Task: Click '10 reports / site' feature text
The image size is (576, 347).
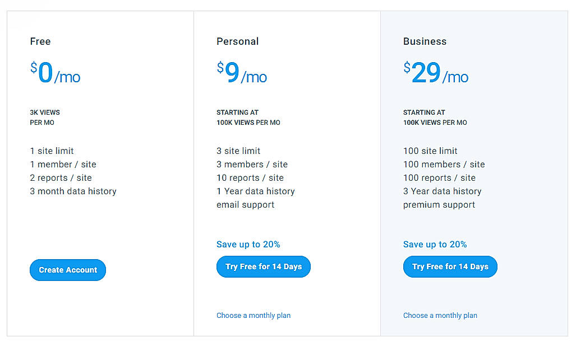Action: click(x=250, y=178)
